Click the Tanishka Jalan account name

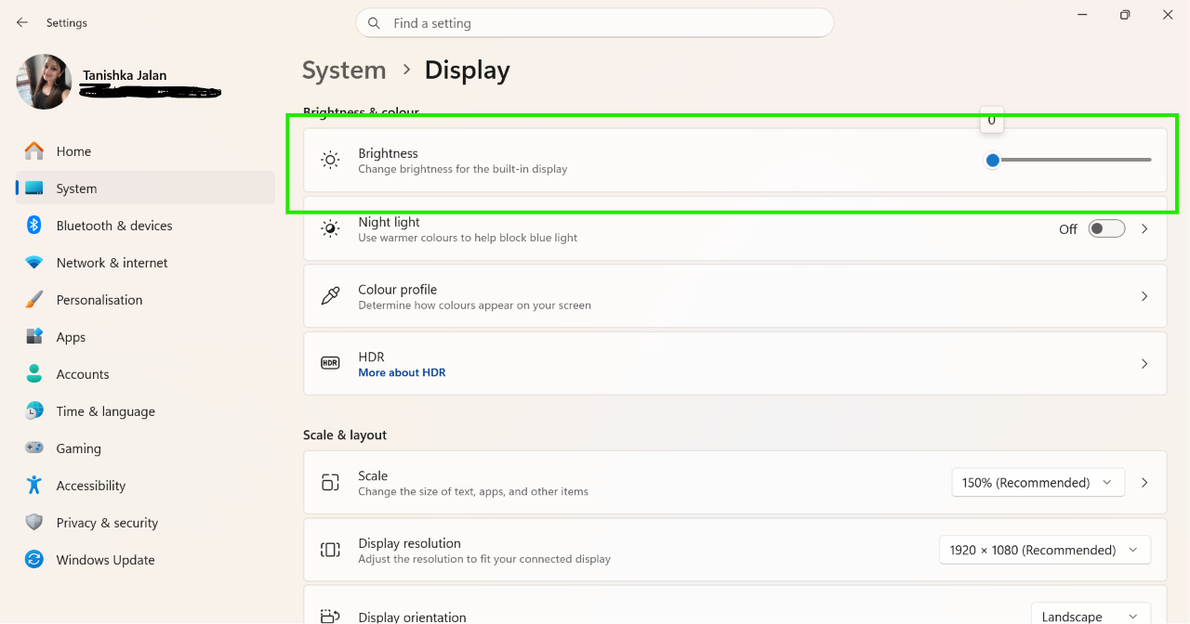(x=125, y=75)
